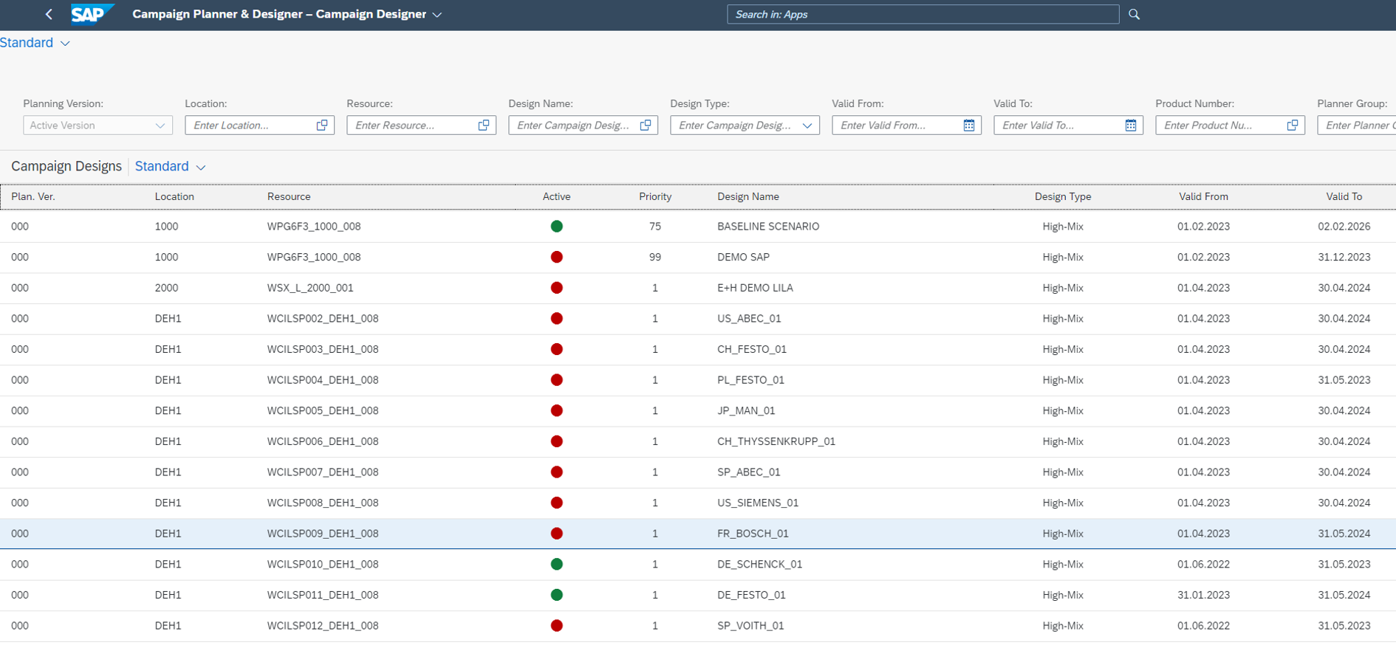Click the Valid To column header
The image size is (1396, 648).
click(1344, 197)
